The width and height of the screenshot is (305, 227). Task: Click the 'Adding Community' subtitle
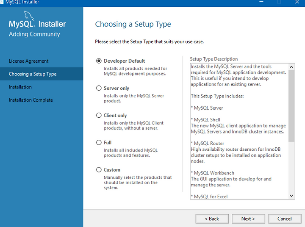[34, 34]
